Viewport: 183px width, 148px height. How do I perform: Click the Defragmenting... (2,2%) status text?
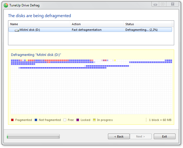tap(141, 30)
